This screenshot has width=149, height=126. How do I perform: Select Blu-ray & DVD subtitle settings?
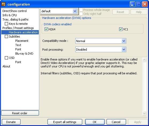coord(24,54)
